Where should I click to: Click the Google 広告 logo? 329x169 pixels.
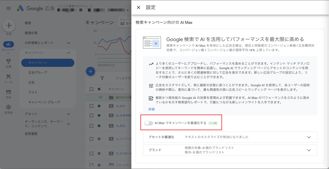(x=36, y=8)
